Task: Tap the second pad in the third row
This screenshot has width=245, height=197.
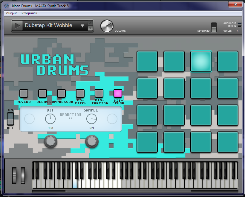Action: pos(174,115)
